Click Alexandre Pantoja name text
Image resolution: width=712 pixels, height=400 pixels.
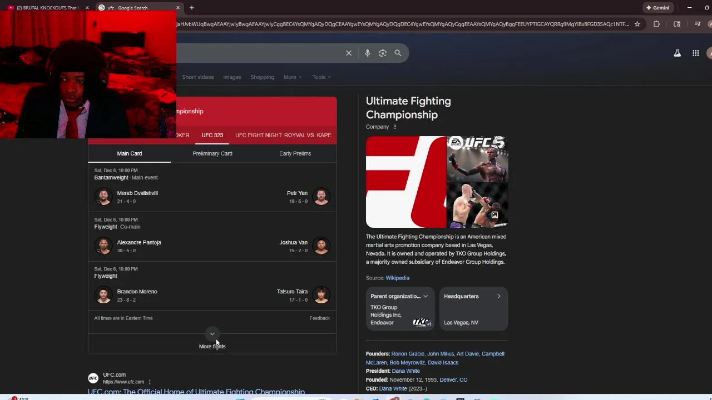point(139,242)
